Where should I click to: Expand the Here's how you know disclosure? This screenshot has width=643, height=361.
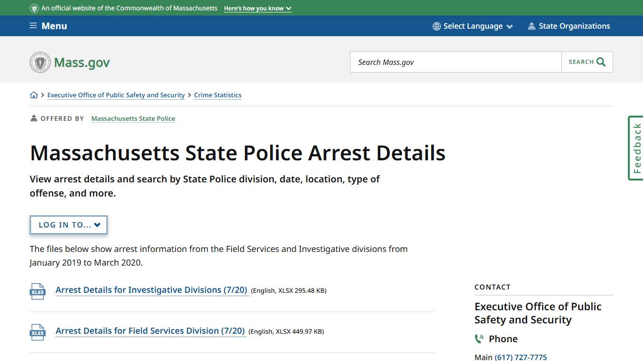[257, 8]
